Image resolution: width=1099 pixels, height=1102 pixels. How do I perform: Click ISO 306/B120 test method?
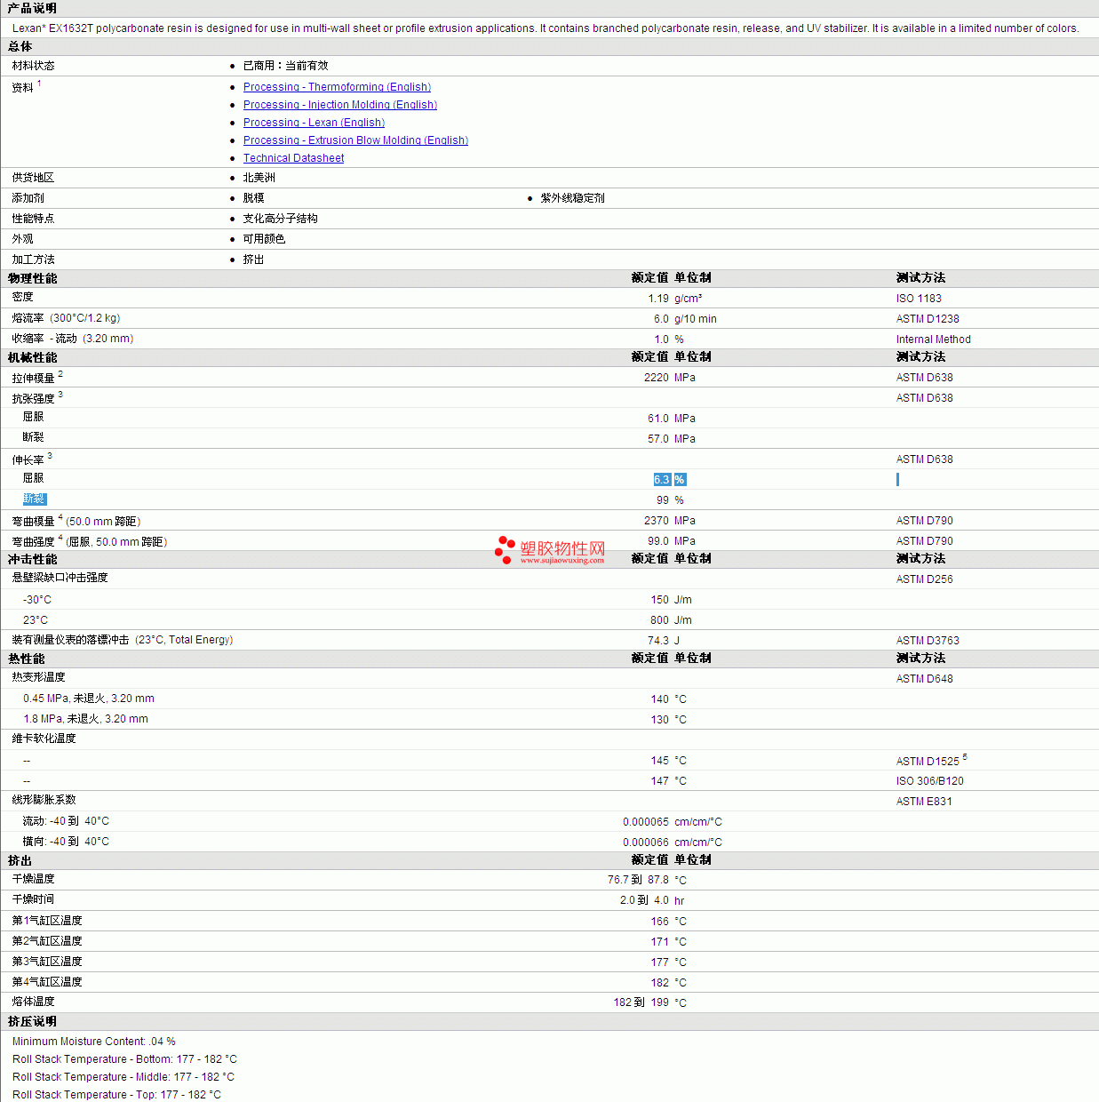(x=929, y=781)
